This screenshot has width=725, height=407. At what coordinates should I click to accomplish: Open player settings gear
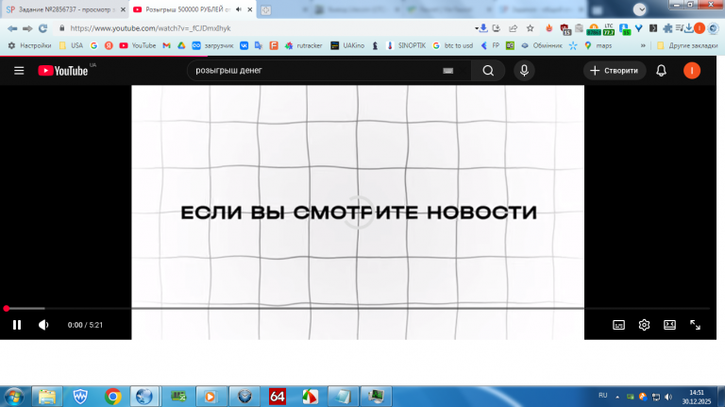(x=644, y=325)
